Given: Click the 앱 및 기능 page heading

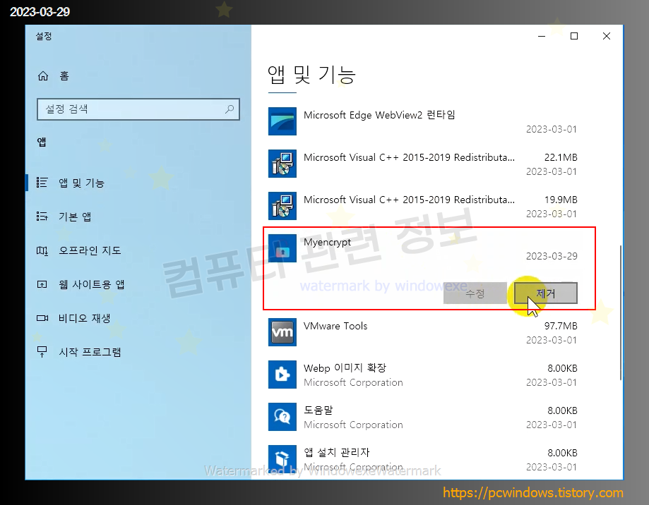Looking at the screenshot, I should tap(311, 75).
